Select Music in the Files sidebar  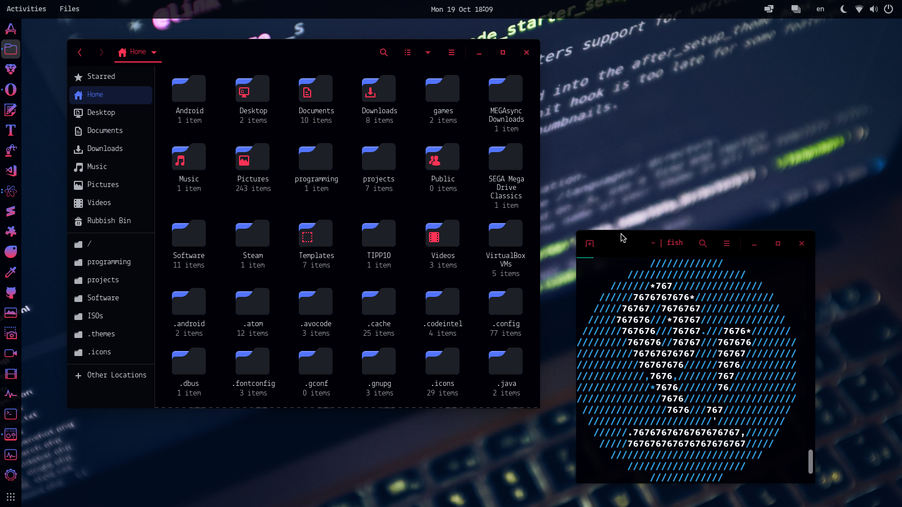click(x=111, y=167)
